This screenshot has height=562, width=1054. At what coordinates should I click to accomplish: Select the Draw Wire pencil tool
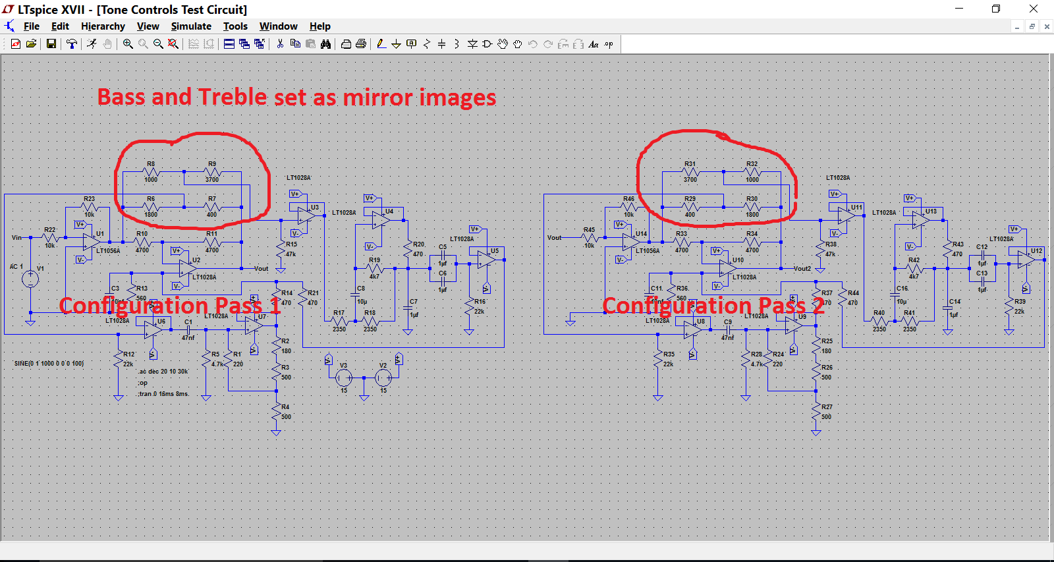381,44
